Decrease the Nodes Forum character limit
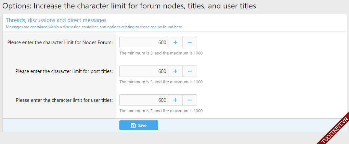Screen dimensions: 349x144 [x=190, y=42]
